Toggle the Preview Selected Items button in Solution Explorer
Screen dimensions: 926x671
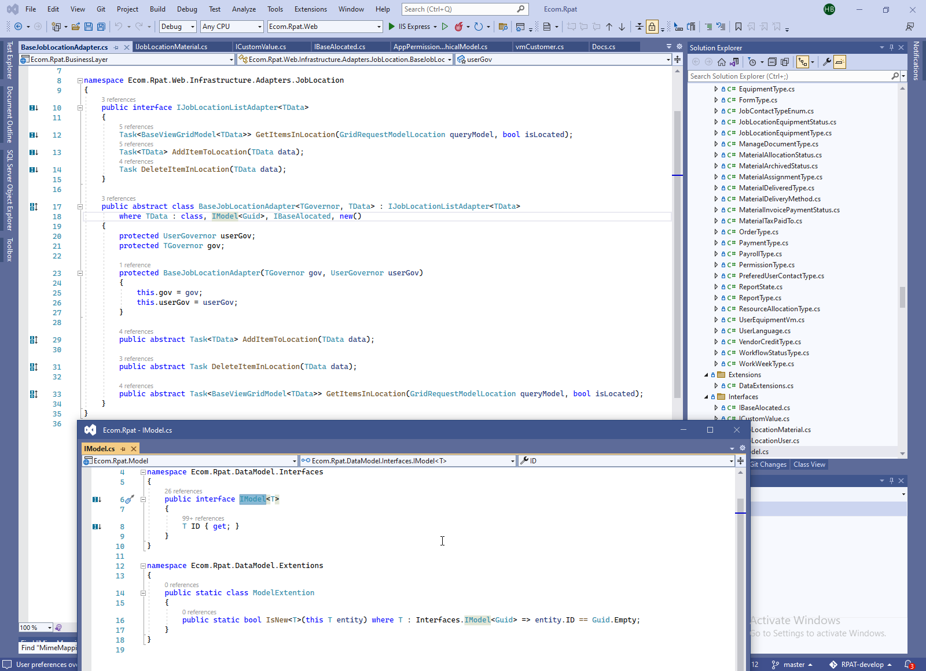click(840, 62)
